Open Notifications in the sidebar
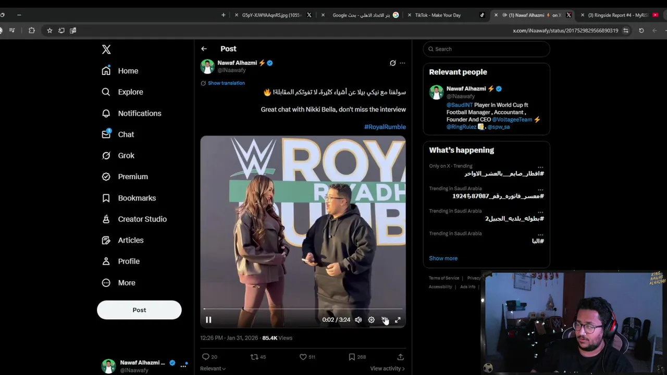667x375 pixels. (x=131, y=113)
